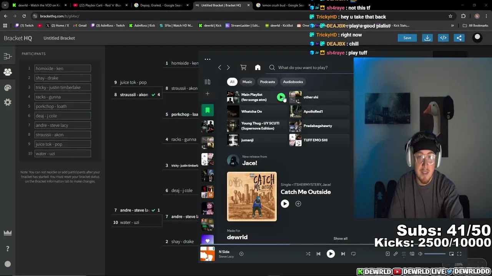Open Bracket HQ theme palette icon
This screenshot has height=276, width=492.
(x=7, y=88)
